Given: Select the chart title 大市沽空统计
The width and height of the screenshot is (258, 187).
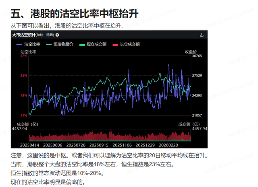Looking at the screenshot, I should [24, 35].
